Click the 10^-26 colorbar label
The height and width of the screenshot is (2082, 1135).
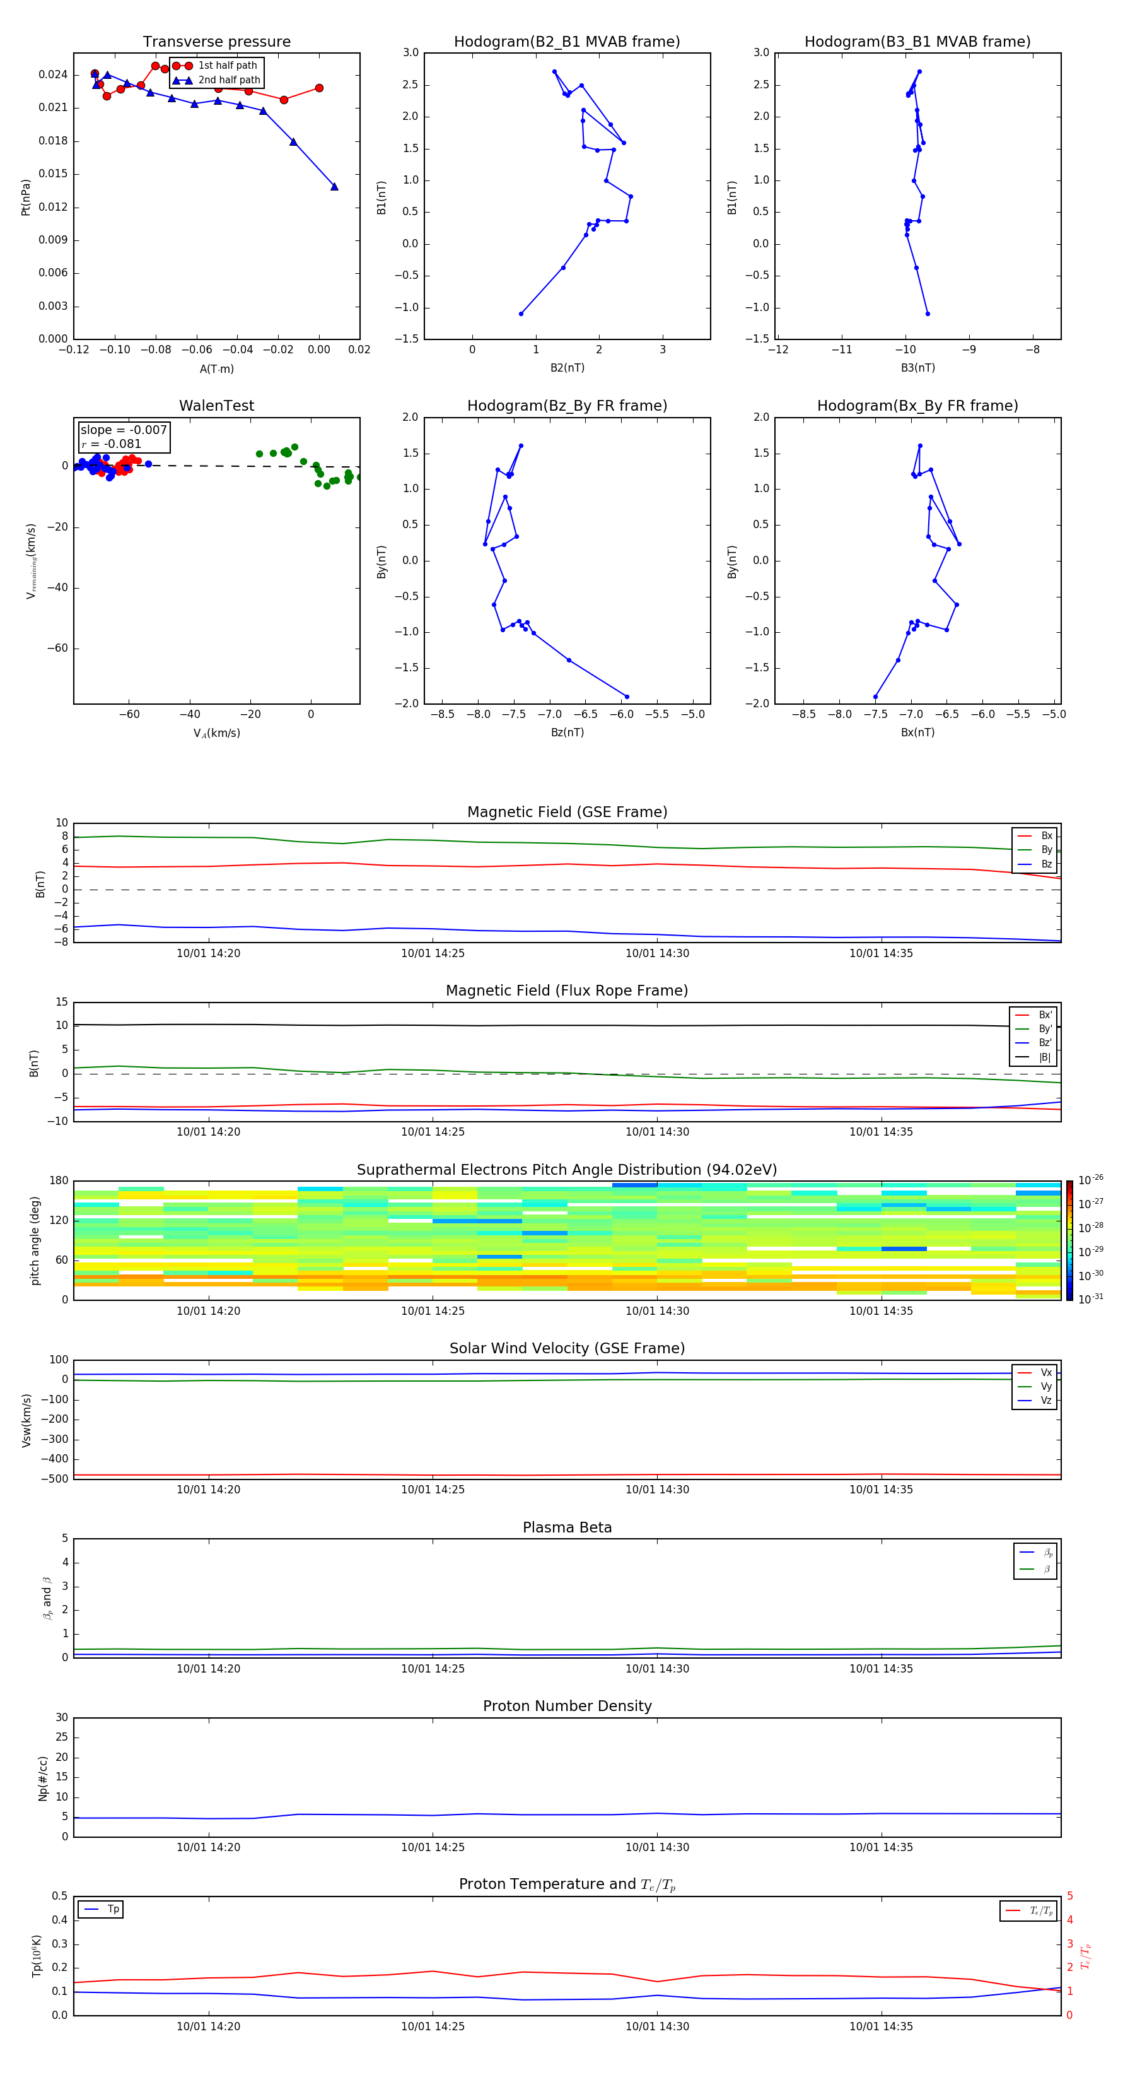[1091, 1180]
